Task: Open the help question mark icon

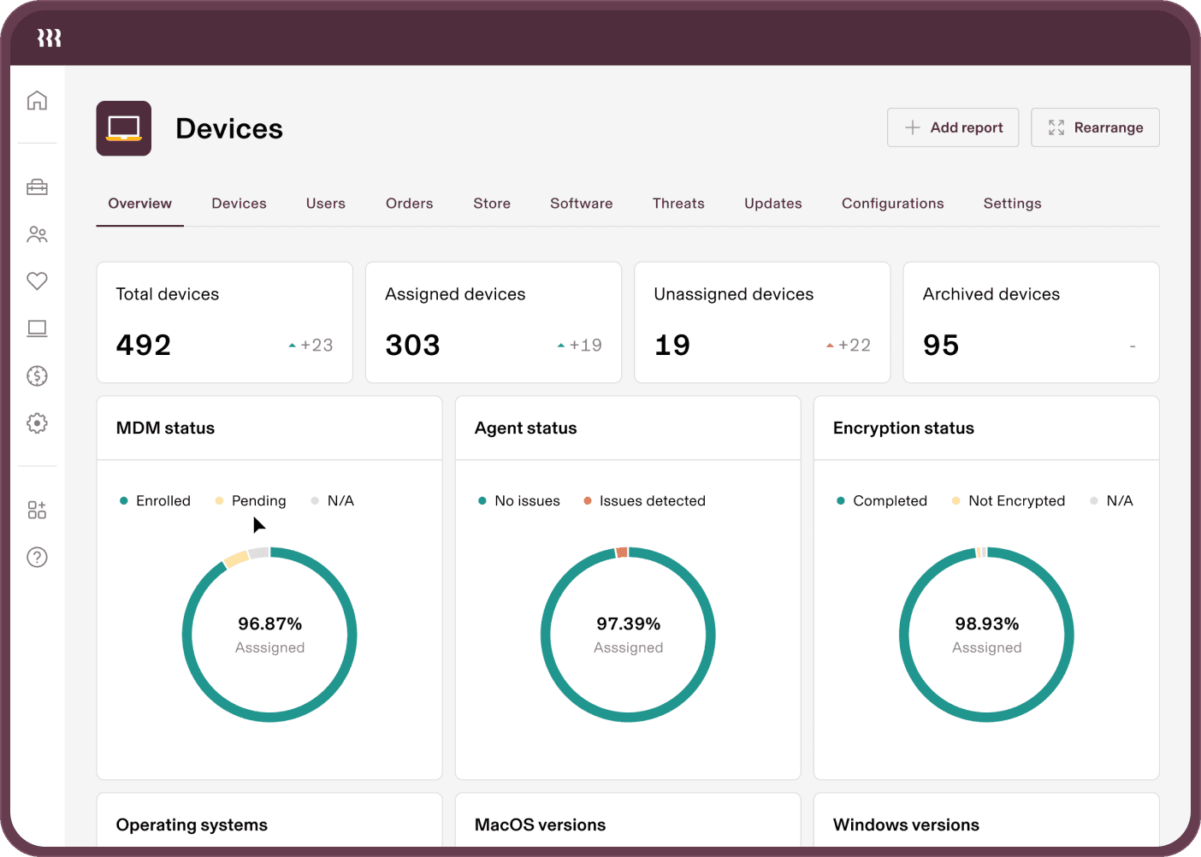Action: 37,558
